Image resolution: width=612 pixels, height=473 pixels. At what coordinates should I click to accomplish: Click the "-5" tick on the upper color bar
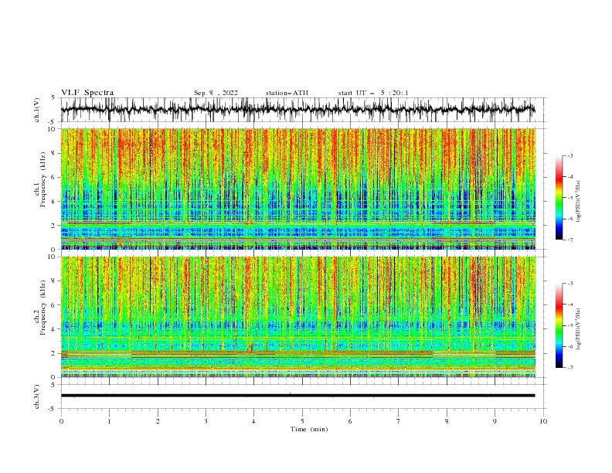coord(570,198)
